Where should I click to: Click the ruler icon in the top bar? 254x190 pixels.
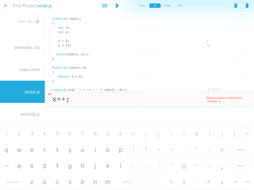coord(105,6)
